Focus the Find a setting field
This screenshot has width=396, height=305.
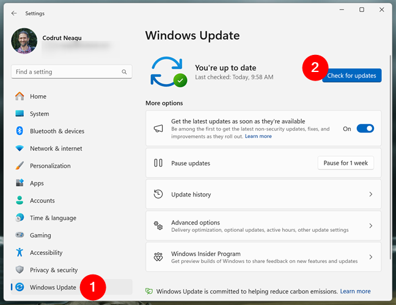(x=71, y=72)
